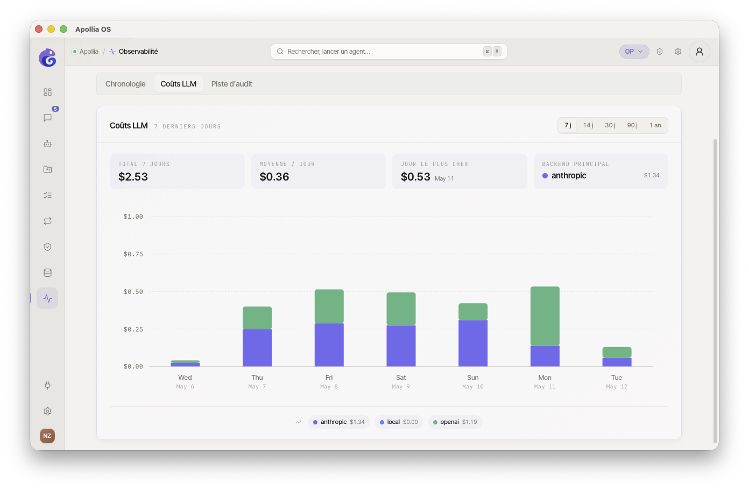Open the workflows loop arrows icon
The width and height of the screenshot is (749, 490).
[x=47, y=221]
